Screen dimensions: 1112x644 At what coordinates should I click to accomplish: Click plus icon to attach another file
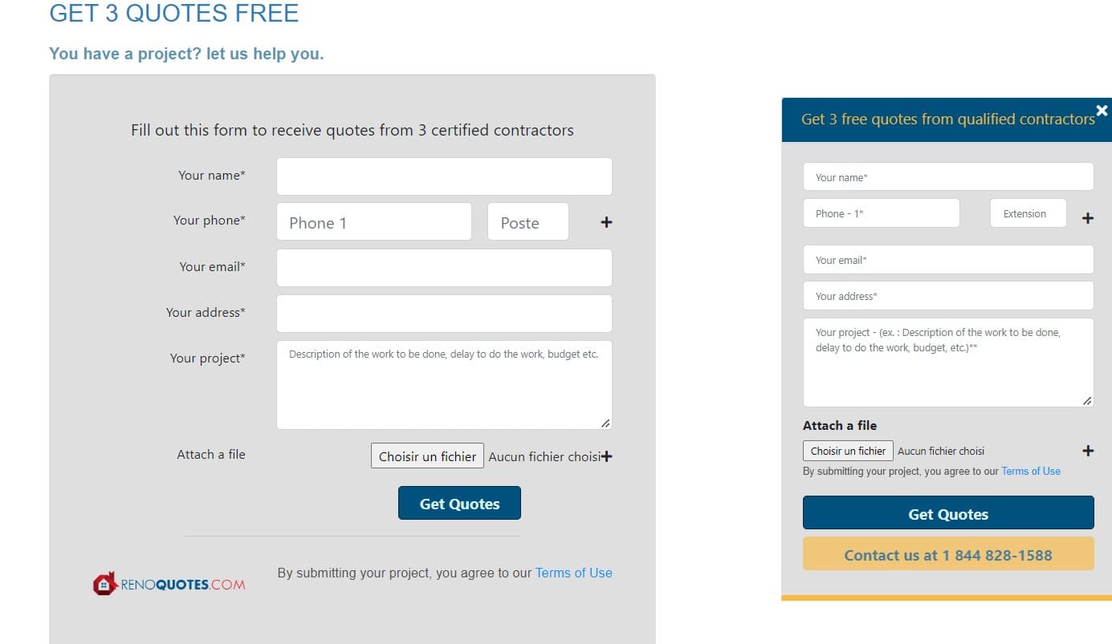click(x=608, y=455)
